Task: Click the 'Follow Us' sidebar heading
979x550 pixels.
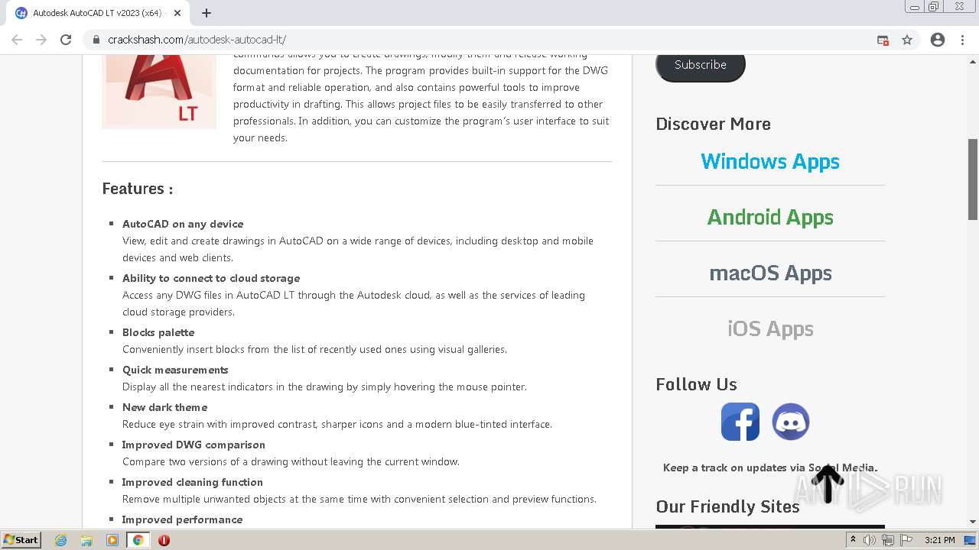Action: click(x=696, y=384)
